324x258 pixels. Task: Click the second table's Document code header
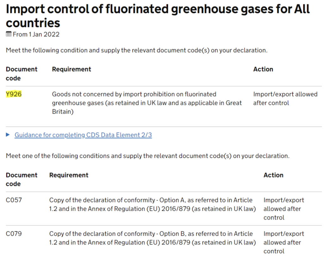tap(22, 179)
